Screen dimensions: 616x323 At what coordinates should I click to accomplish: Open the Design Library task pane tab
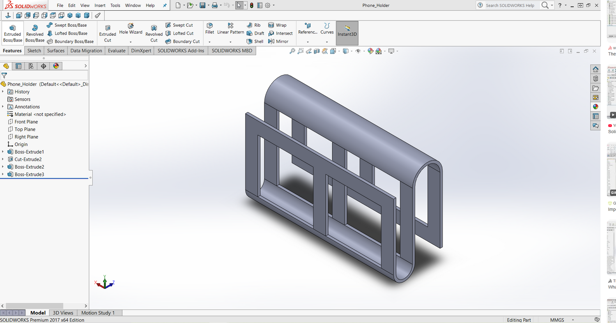[x=595, y=78]
